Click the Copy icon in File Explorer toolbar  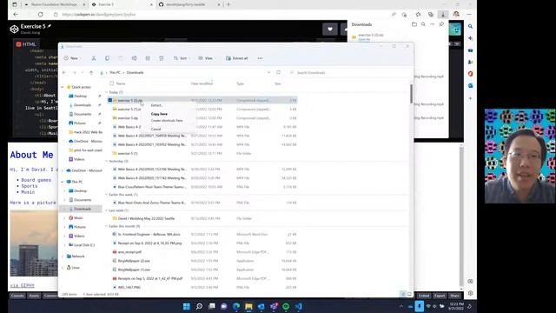[x=107, y=58]
